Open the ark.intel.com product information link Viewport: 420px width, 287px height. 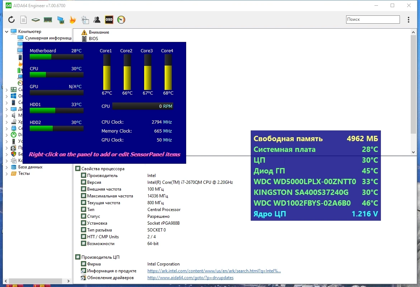point(214,271)
